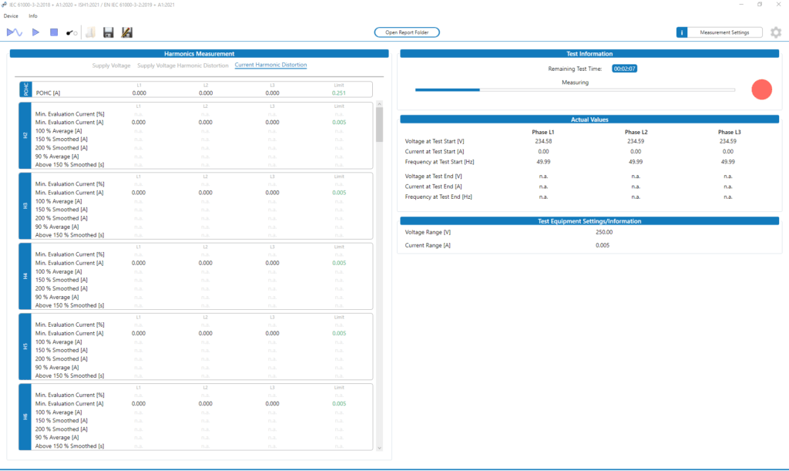This screenshot has width=789, height=471.
Task: Click the red circular measuring indicator
Action: (x=761, y=89)
